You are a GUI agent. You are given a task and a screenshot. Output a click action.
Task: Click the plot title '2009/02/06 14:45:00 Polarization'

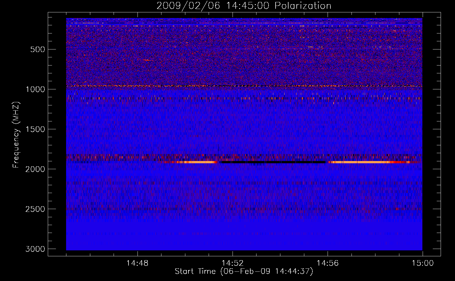pos(244,6)
